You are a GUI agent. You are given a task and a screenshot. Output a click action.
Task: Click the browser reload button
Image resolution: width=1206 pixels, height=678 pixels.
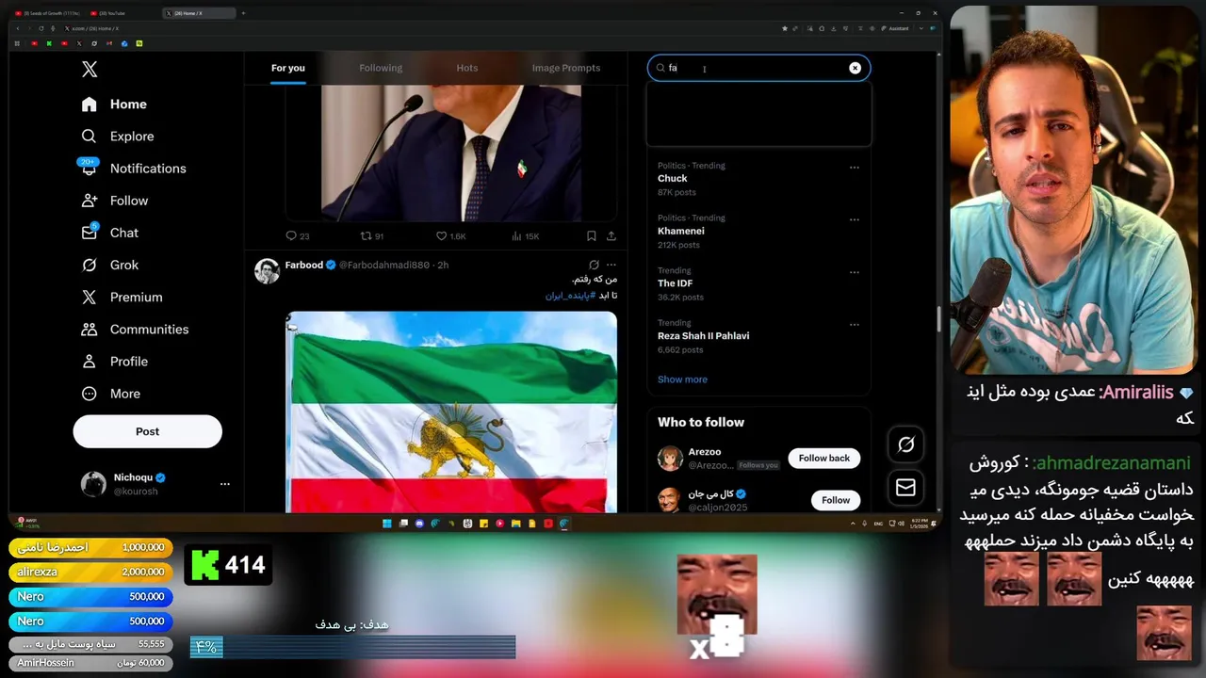pos(41,28)
